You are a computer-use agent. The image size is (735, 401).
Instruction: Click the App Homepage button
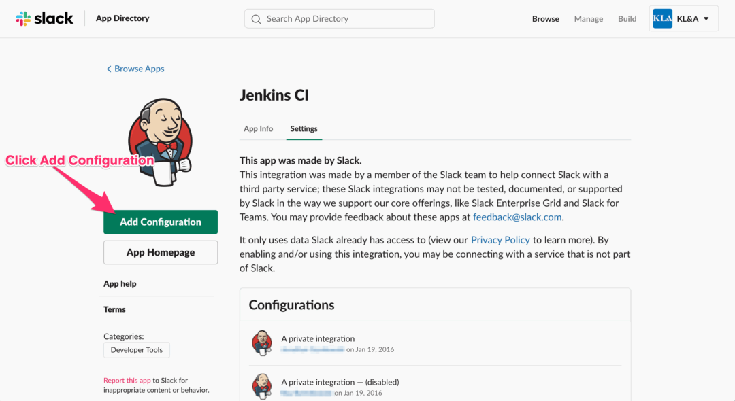click(161, 252)
